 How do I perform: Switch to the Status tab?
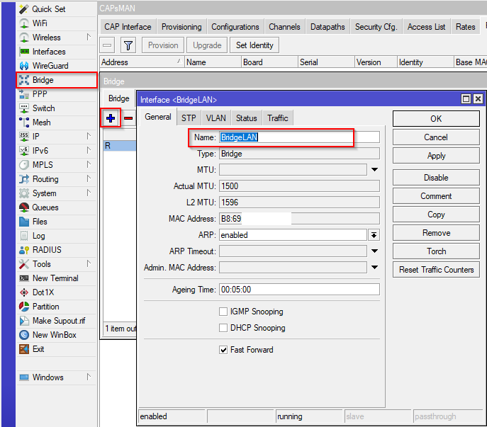(x=246, y=118)
